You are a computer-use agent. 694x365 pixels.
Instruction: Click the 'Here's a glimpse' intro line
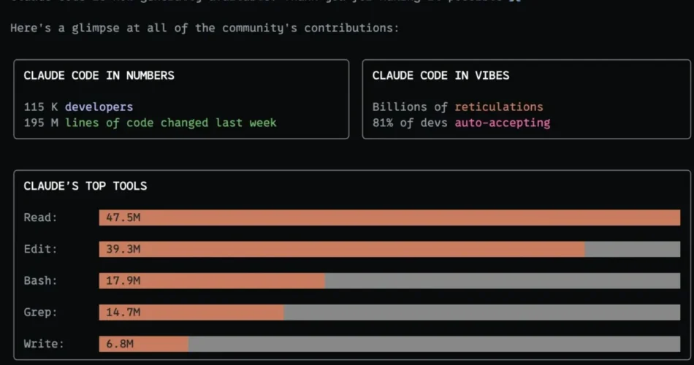[x=205, y=28]
